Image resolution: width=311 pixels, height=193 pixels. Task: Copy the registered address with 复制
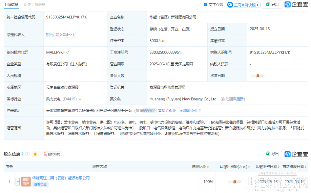[162, 111]
